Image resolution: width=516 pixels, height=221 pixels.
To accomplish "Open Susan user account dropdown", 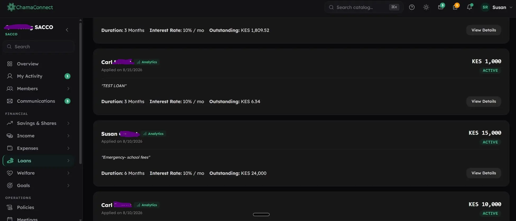I will point(497,7).
